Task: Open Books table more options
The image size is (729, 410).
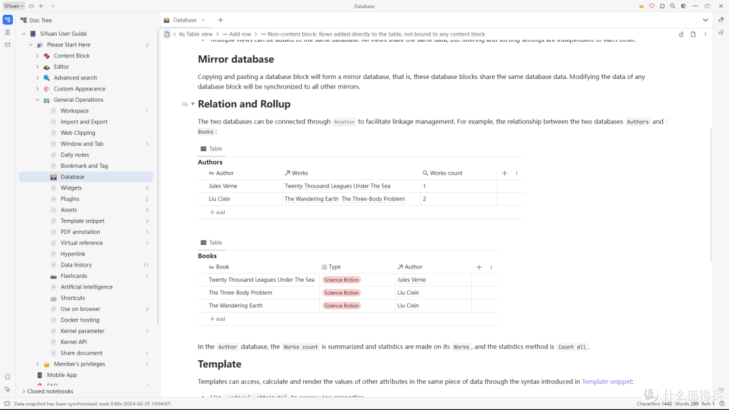Action: click(491, 267)
